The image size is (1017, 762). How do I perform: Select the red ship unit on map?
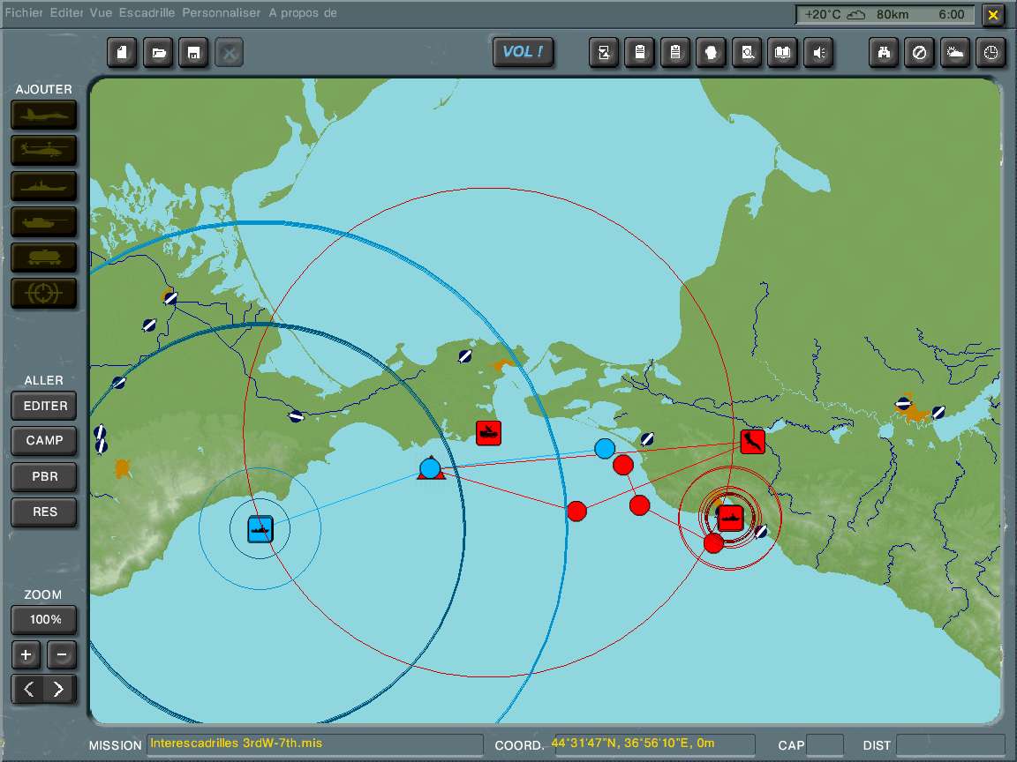click(730, 519)
